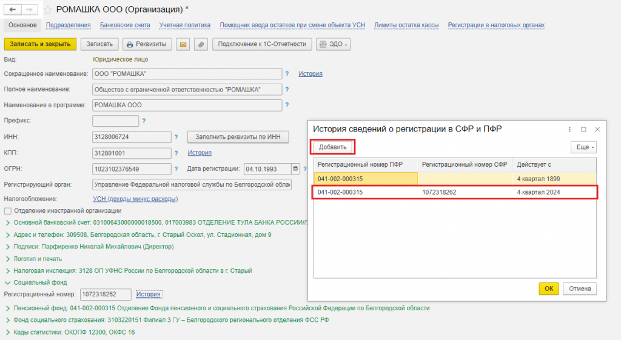Click help question mark next to Префикс
Image resolution: width=621 pixels, height=340 pixels.
point(144,121)
